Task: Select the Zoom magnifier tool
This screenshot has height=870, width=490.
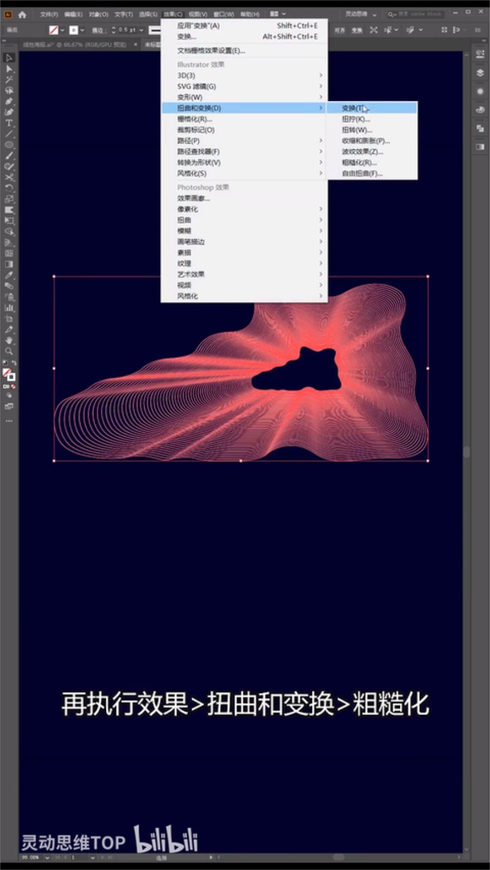Action: 9,352
